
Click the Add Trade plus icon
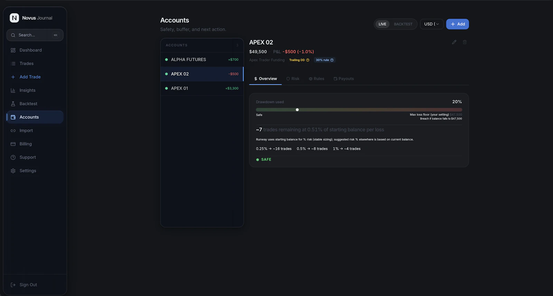click(13, 77)
